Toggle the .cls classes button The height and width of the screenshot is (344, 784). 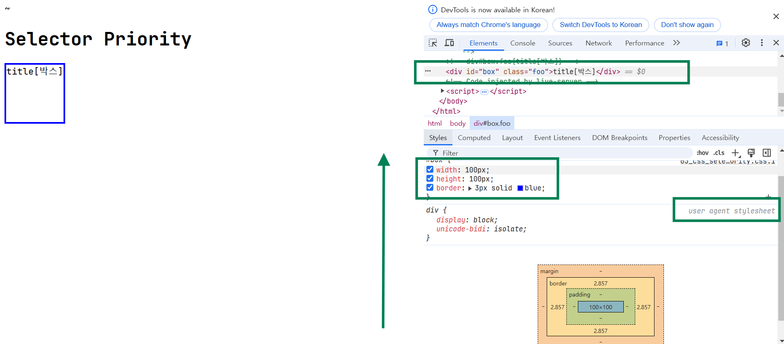(x=719, y=153)
